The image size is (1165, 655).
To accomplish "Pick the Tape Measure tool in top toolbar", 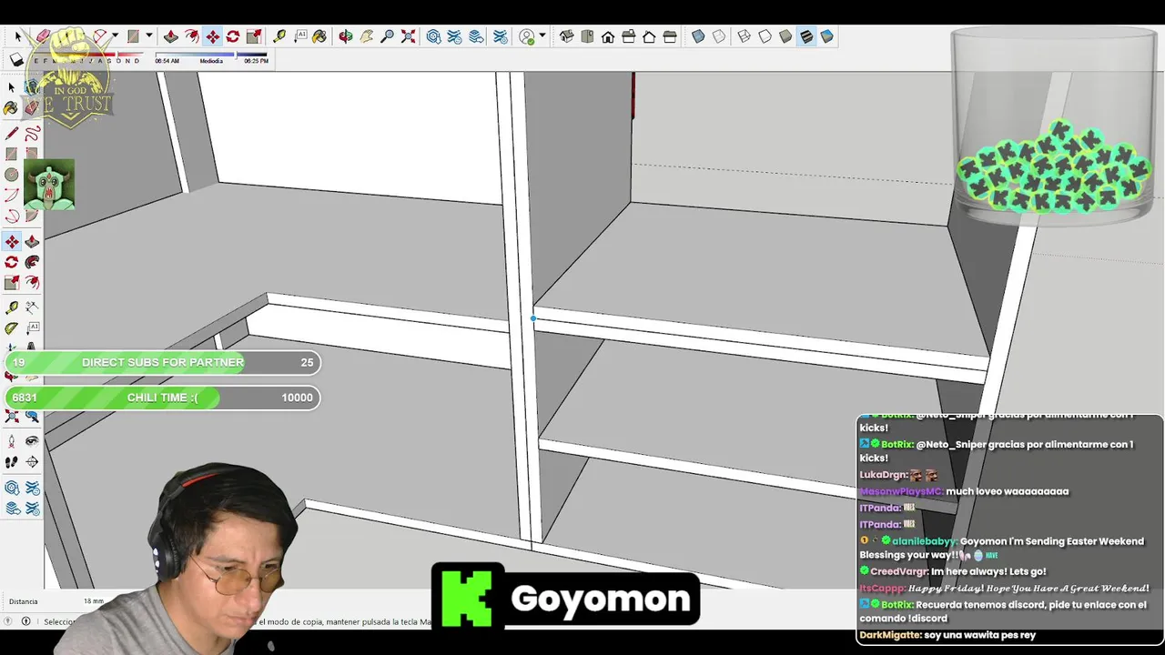I will tap(279, 36).
